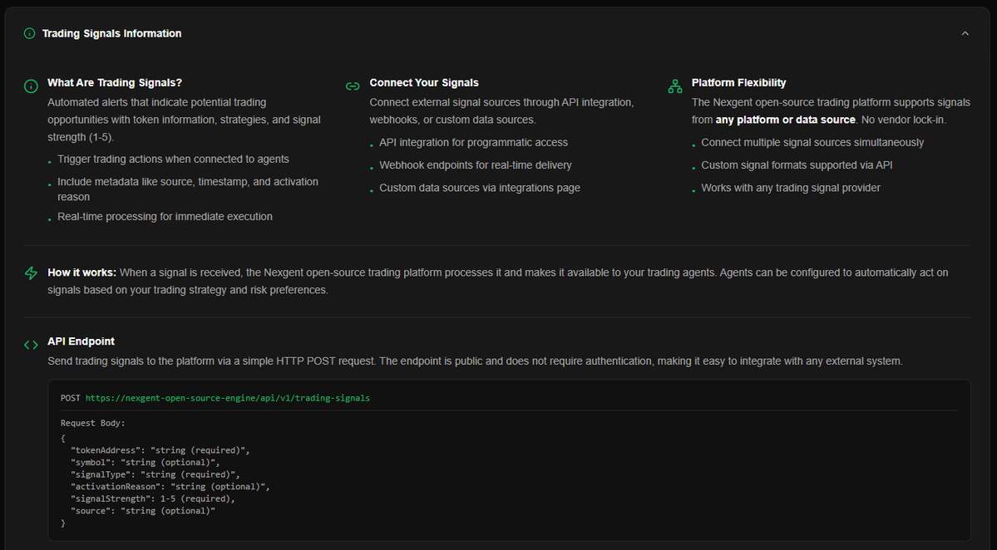Click the How it works: label
The height and width of the screenshot is (550, 997).
click(x=82, y=273)
